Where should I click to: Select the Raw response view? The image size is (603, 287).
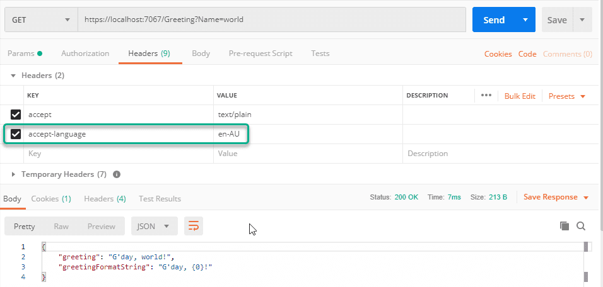61,227
